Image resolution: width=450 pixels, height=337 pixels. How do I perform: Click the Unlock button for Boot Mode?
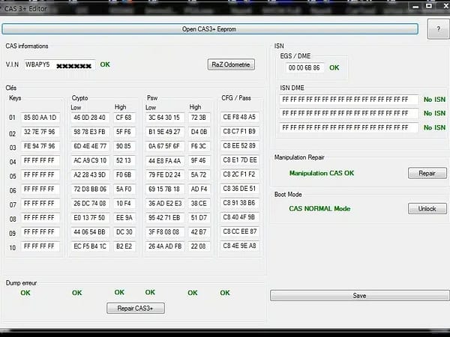[x=427, y=209]
